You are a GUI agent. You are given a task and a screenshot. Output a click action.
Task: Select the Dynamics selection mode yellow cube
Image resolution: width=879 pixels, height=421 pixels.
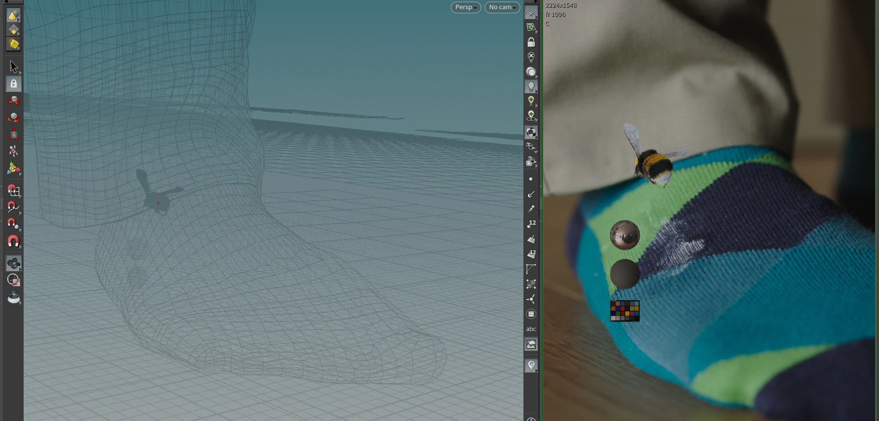tap(14, 44)
